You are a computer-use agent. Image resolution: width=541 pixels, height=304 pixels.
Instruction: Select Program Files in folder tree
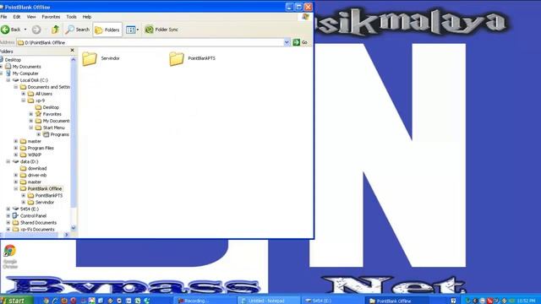click(x=41, y=148)
